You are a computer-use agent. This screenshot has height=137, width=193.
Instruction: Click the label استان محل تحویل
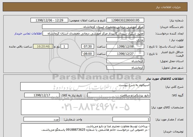click(172, 61)
